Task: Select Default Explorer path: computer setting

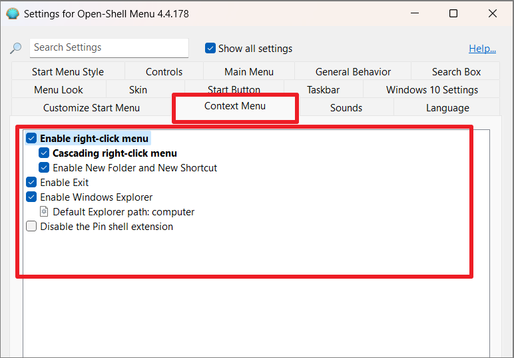Action: point(124,211)
